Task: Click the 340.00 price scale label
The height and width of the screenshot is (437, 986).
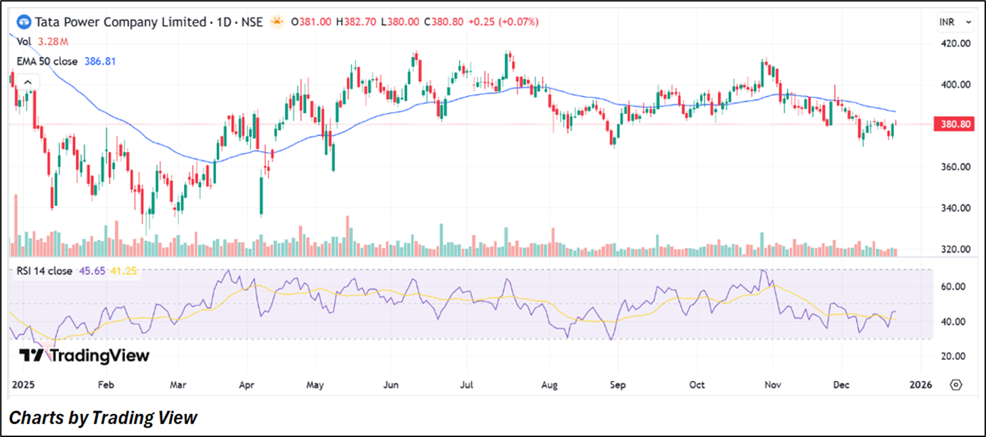Action: point(956,208)
